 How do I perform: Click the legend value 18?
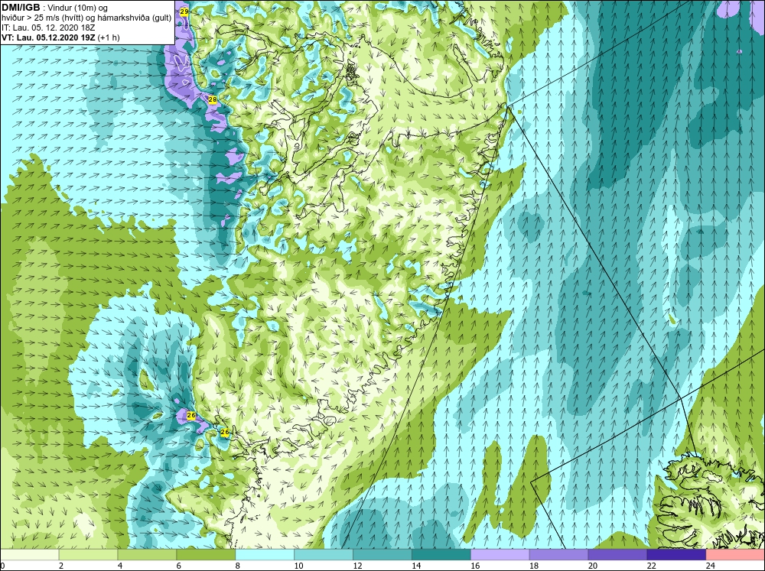click(x=533, y=566)
